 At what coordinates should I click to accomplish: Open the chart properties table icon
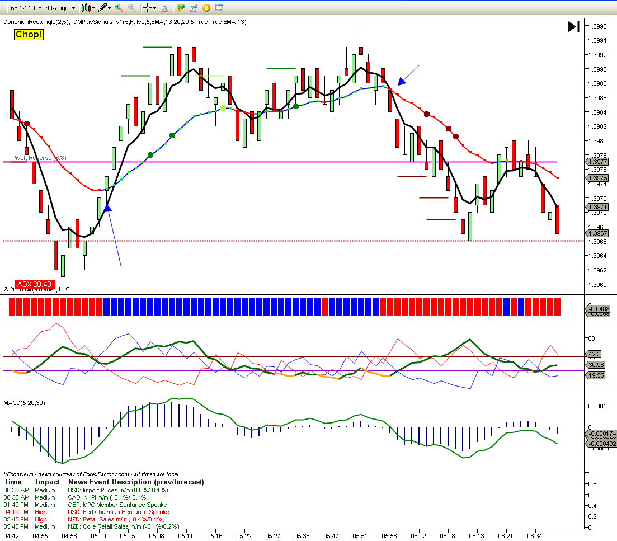click(x=219, y=7)
